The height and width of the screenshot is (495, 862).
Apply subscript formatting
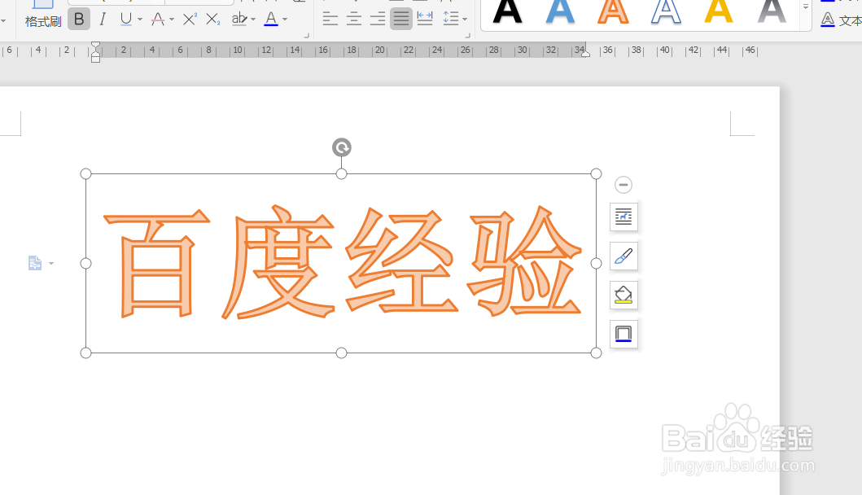click(x=212, y=20)
